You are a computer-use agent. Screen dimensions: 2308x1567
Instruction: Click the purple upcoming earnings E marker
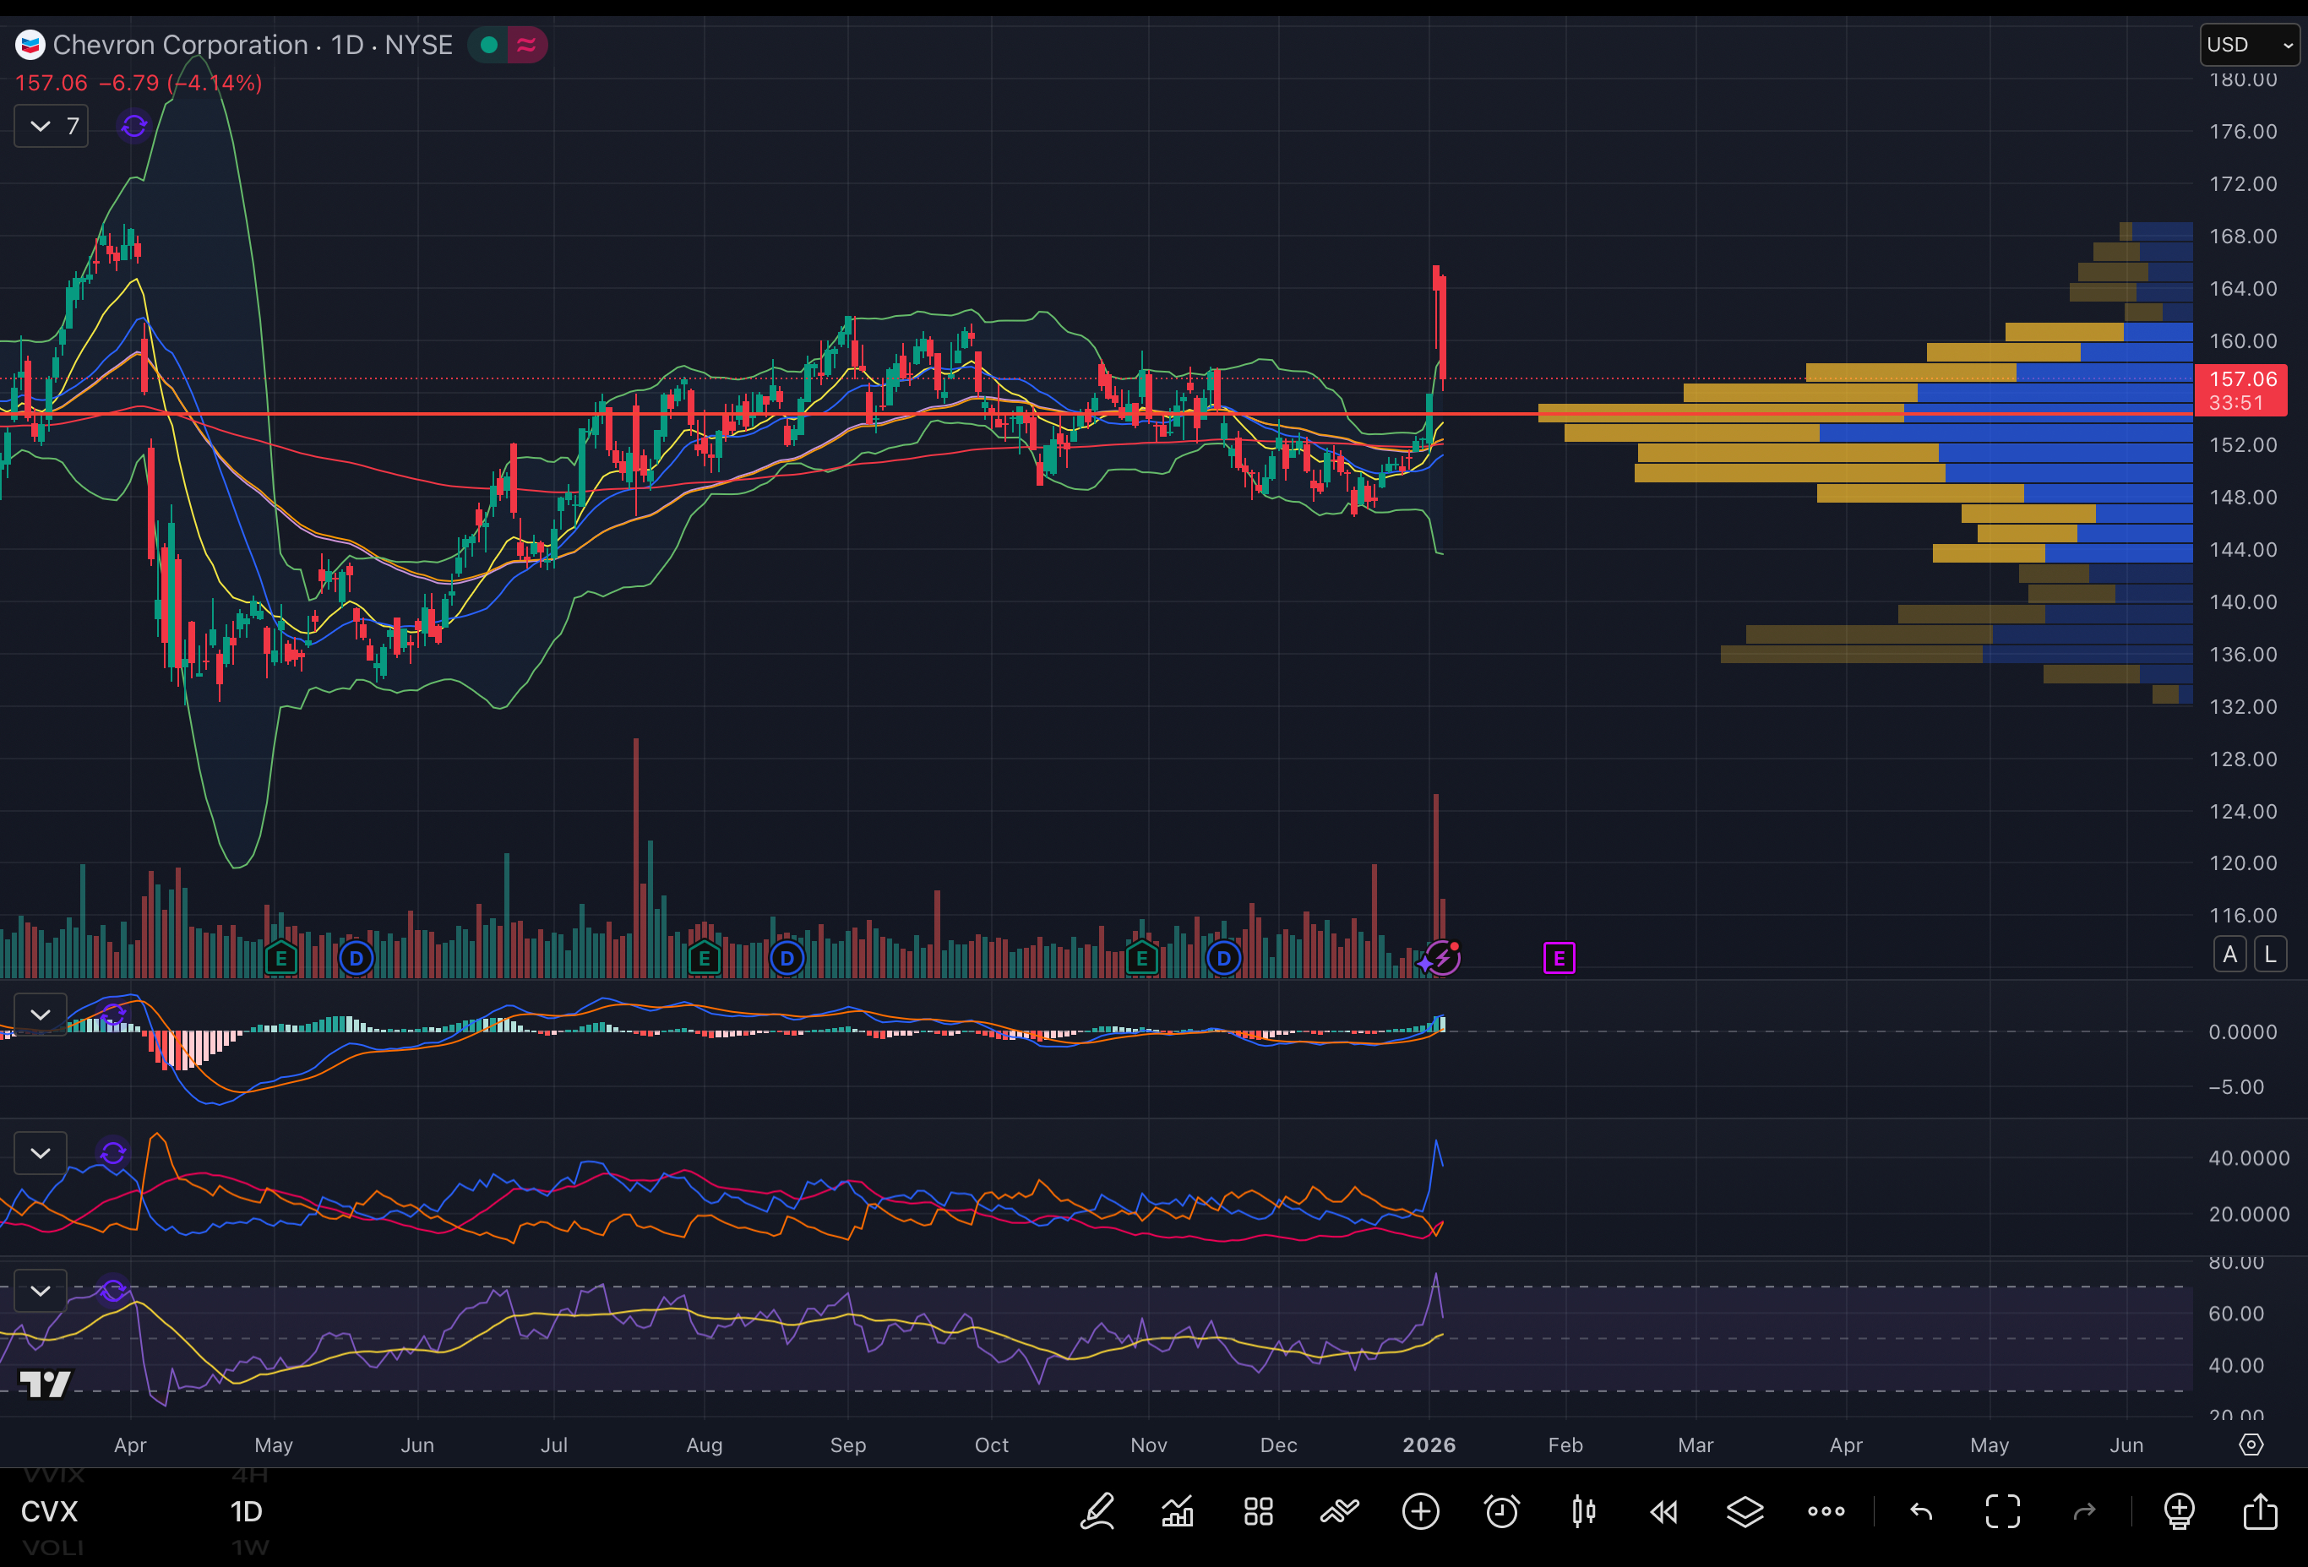(x=1558, y=958)
